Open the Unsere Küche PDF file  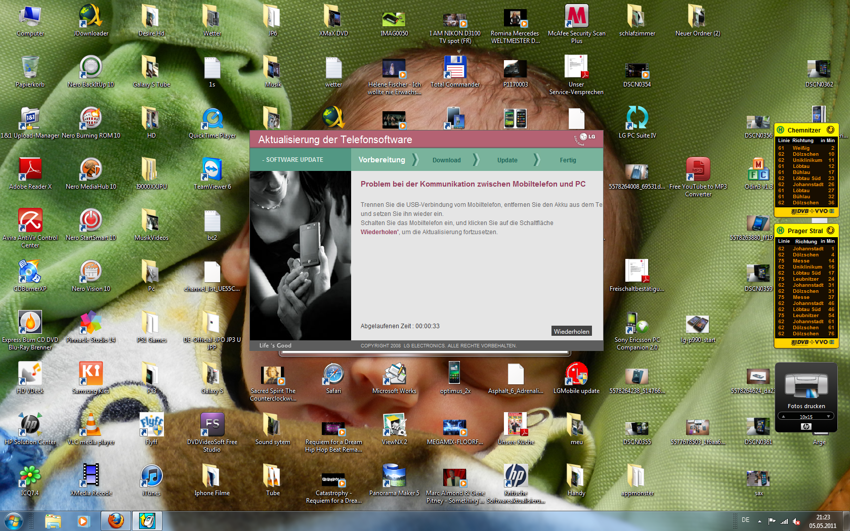516,429
